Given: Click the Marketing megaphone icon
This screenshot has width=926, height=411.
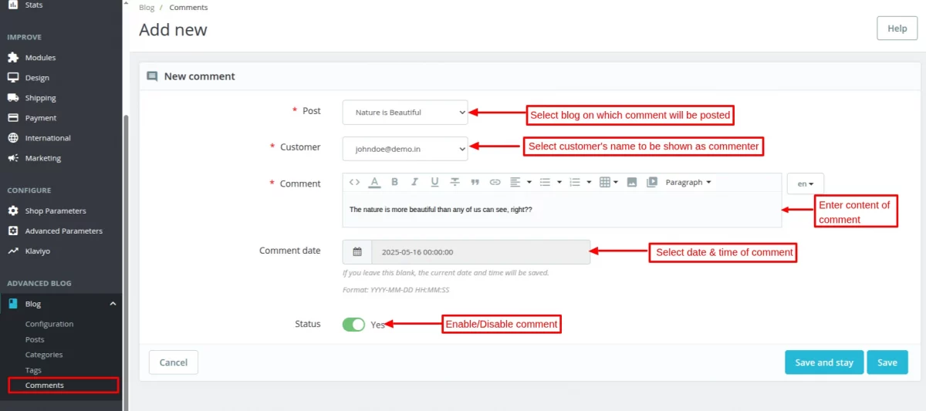Looking at the screenshot, I should (x=13, y=158).
